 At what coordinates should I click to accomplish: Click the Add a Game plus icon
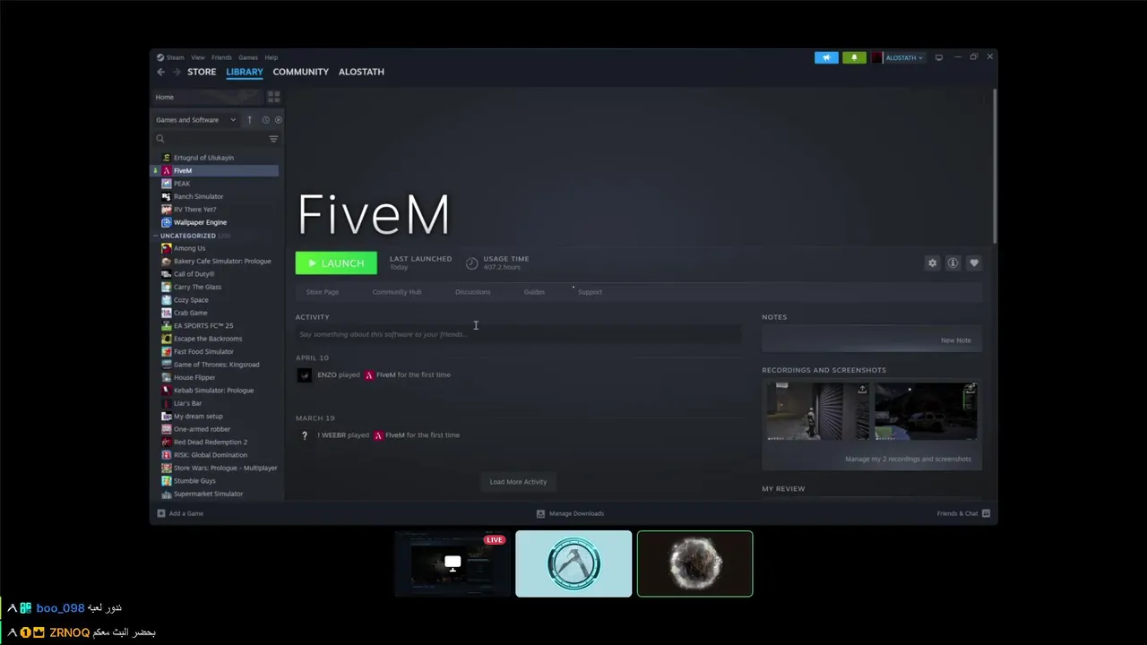tap(161, 513)
